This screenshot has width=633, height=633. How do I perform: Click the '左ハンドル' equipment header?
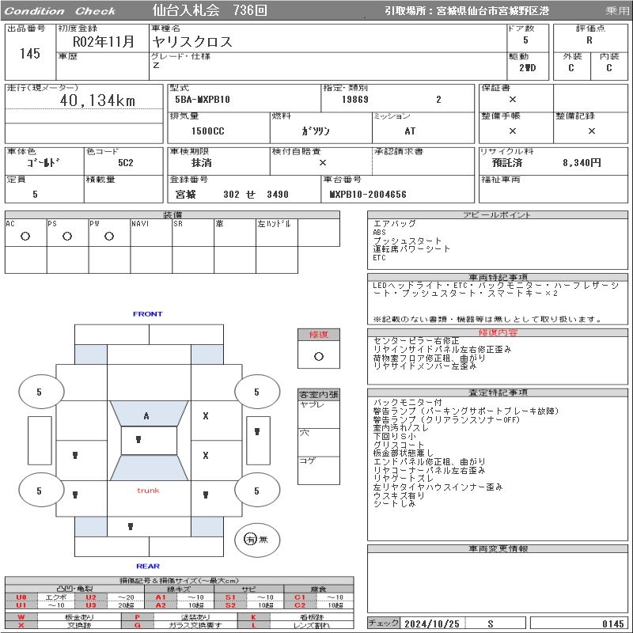coord(274,224)
